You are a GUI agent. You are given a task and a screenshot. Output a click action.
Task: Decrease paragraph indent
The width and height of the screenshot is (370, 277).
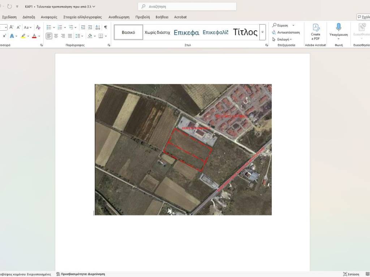tap(83, 27)
